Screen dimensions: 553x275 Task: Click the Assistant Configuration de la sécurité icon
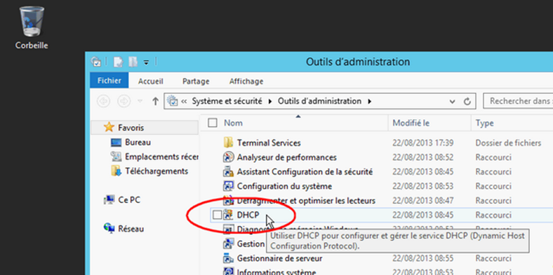[229, 171]
